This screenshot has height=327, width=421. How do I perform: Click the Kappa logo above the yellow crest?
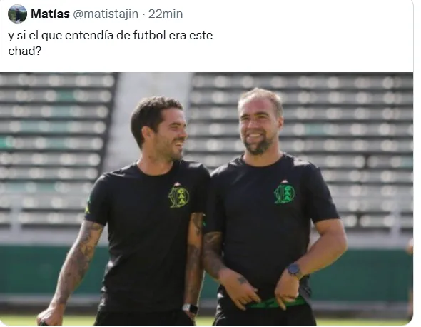pyautogui.click(x=177, y=184)
